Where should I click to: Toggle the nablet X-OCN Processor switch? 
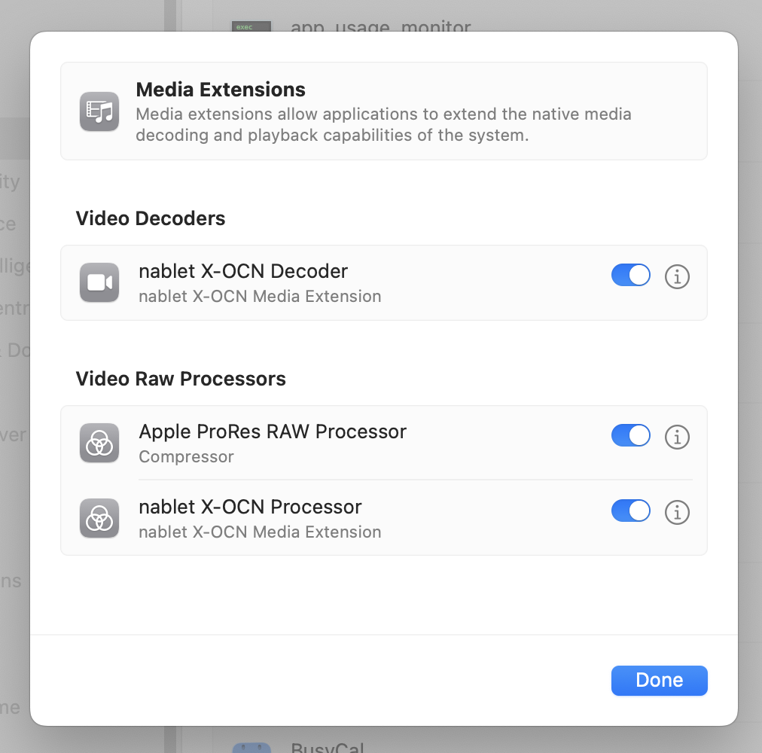(630, 511)
